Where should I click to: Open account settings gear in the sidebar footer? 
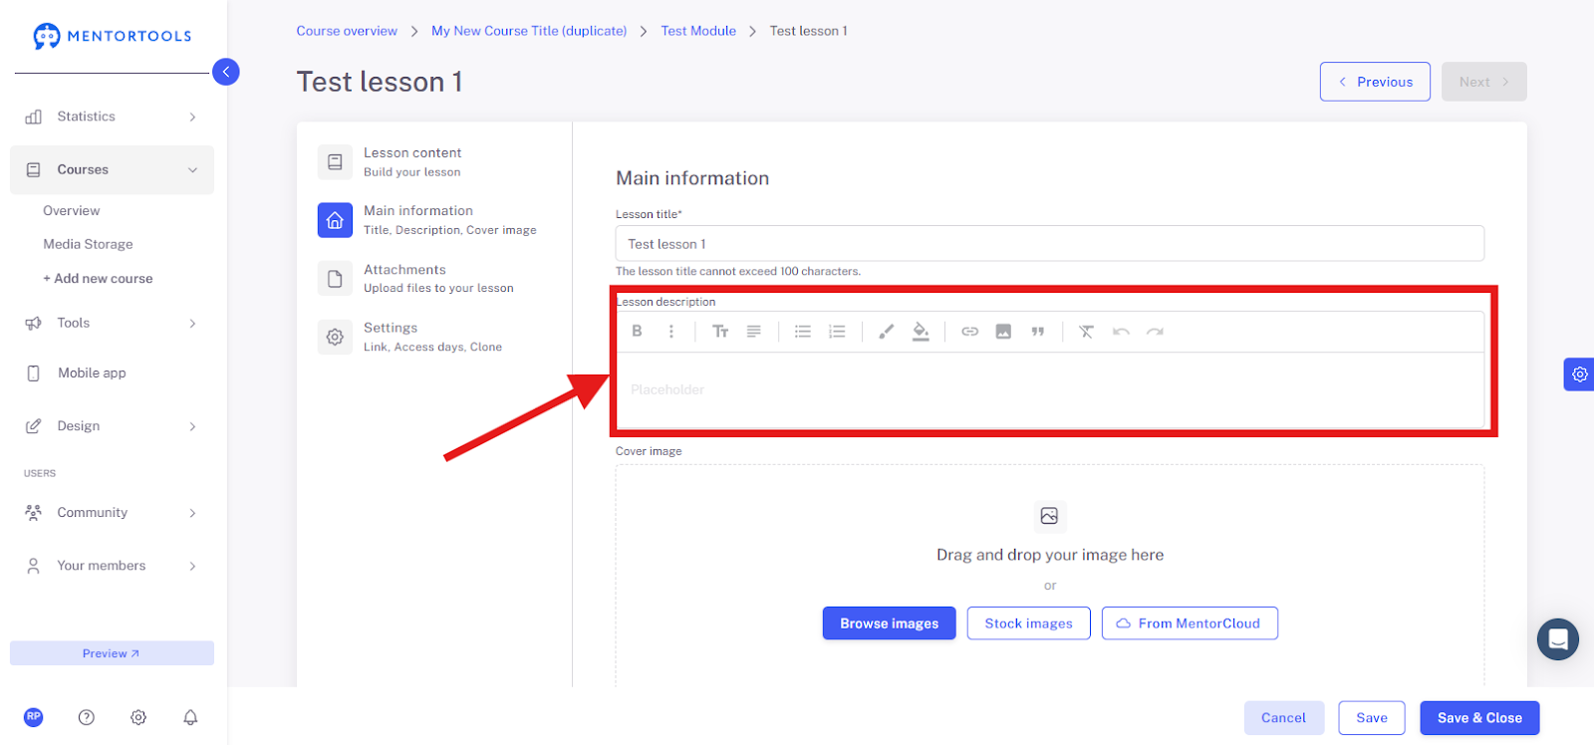[x=138, y=717]
